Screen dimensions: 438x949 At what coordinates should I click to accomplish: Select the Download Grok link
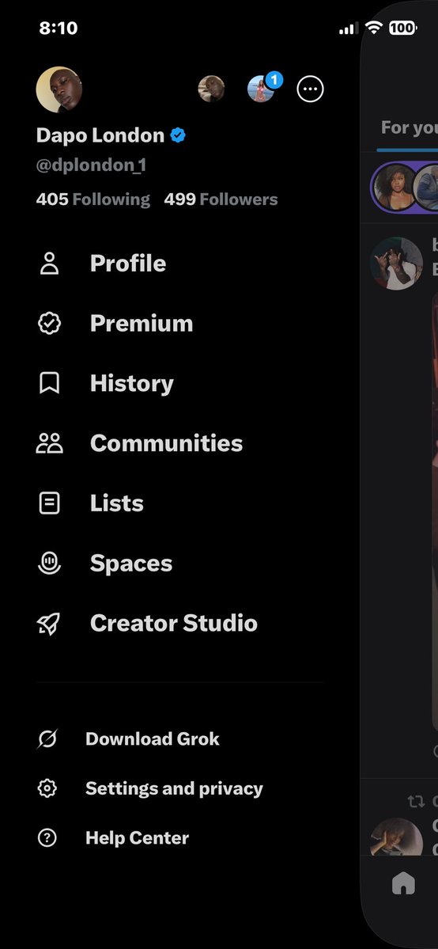[153, 739]
